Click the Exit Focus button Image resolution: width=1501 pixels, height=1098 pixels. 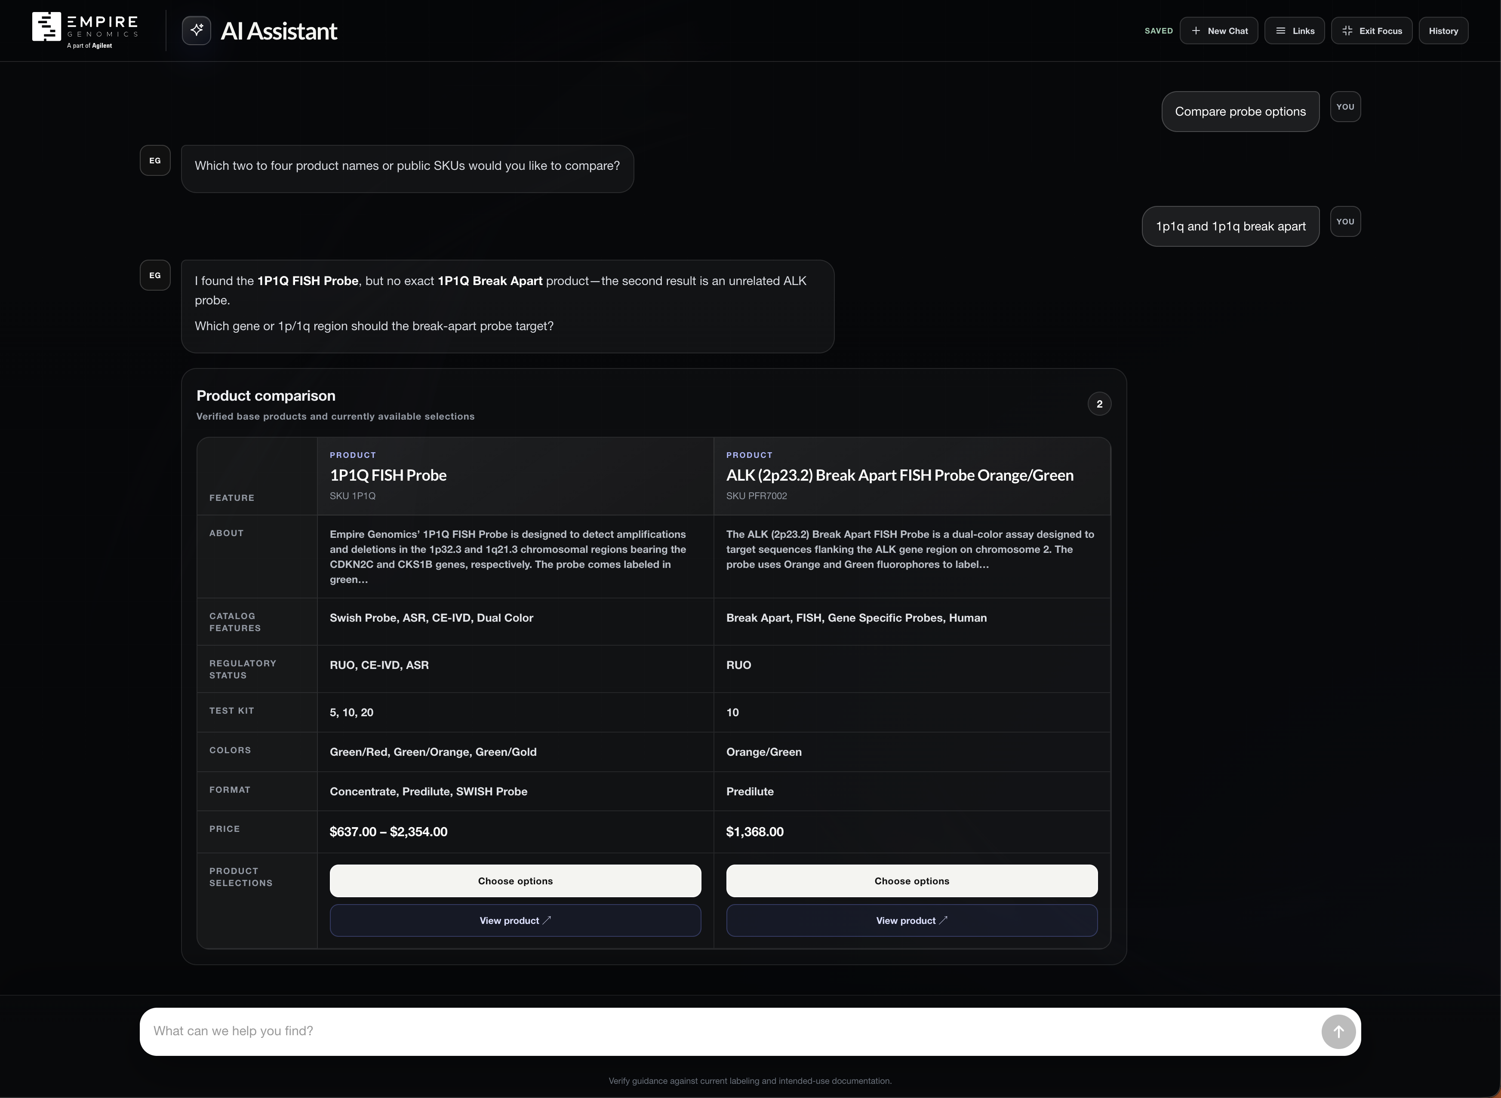[1372, 31]
